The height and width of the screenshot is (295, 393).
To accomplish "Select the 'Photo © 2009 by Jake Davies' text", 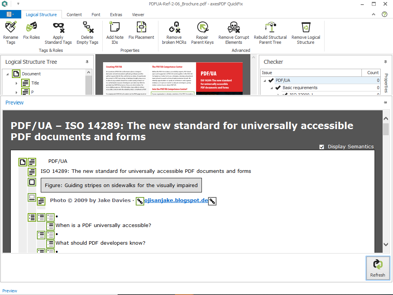I will coord(90,201).
